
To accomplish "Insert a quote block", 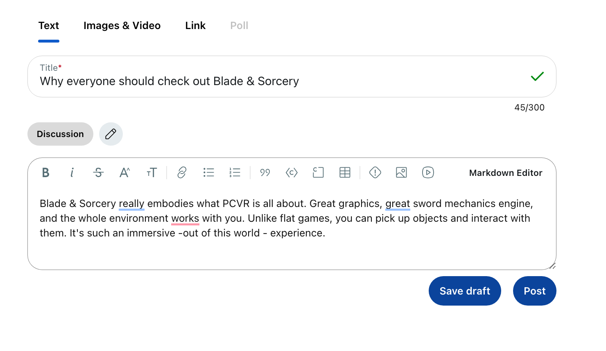I will tap(265, 173).
